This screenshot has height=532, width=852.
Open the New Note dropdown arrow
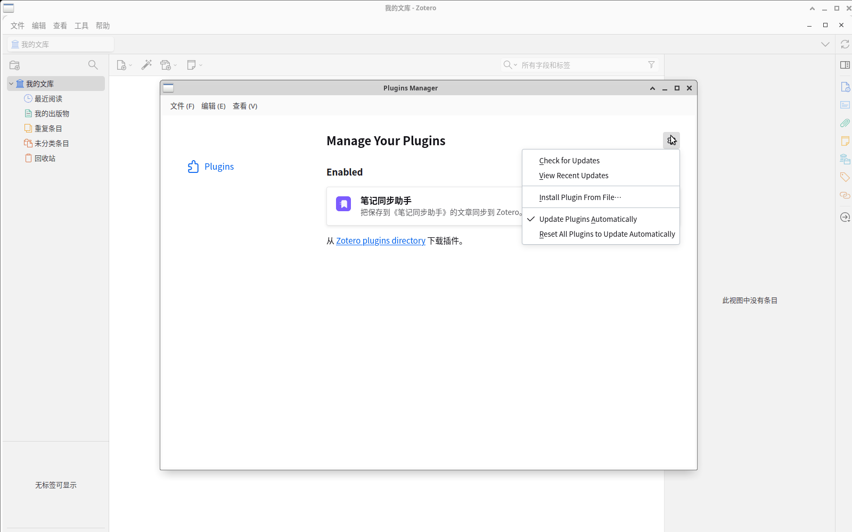coord(201,65)
